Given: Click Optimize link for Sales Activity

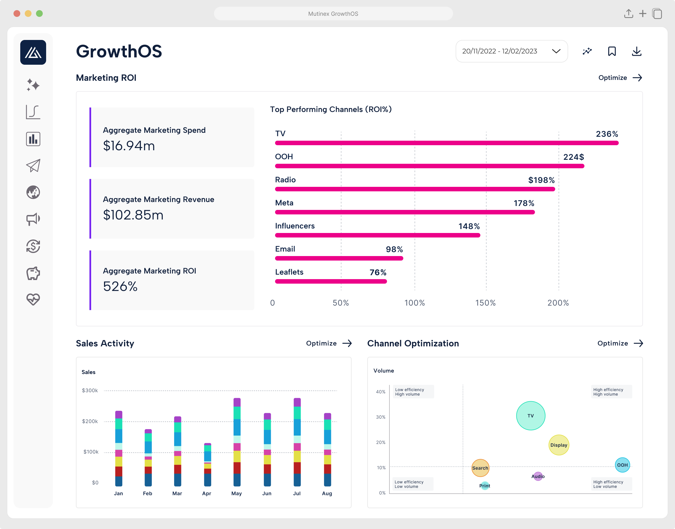Looking at the screenshot, I should click(329, 343).
